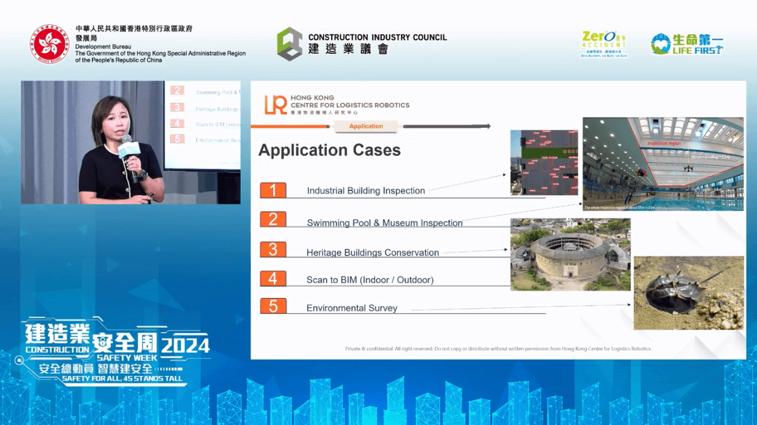Click the Construction Industry Council hexagon logo
The height and width of the screenshot is (425, 757).
289,44
